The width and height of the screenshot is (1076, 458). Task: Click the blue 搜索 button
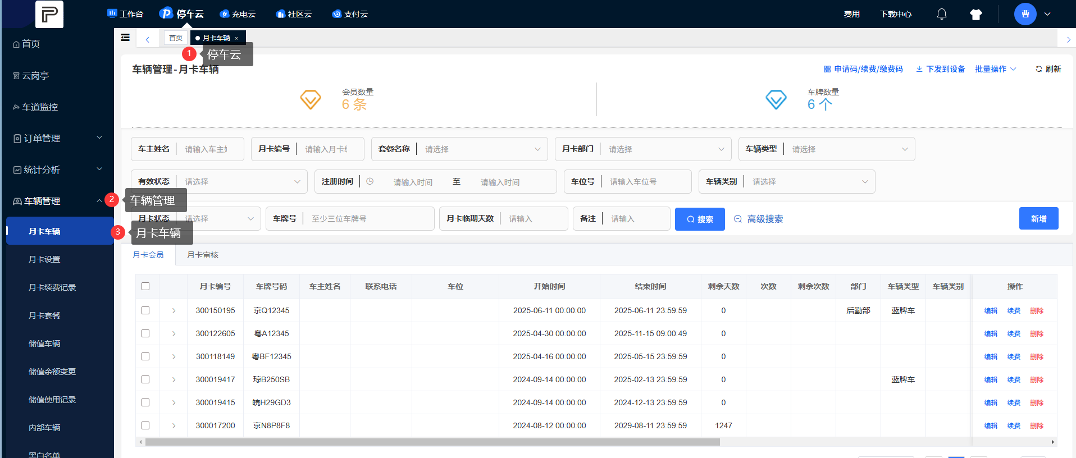click(x=700, y=219)
